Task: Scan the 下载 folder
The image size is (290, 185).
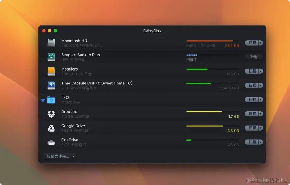Action: (x=252, y=99)
